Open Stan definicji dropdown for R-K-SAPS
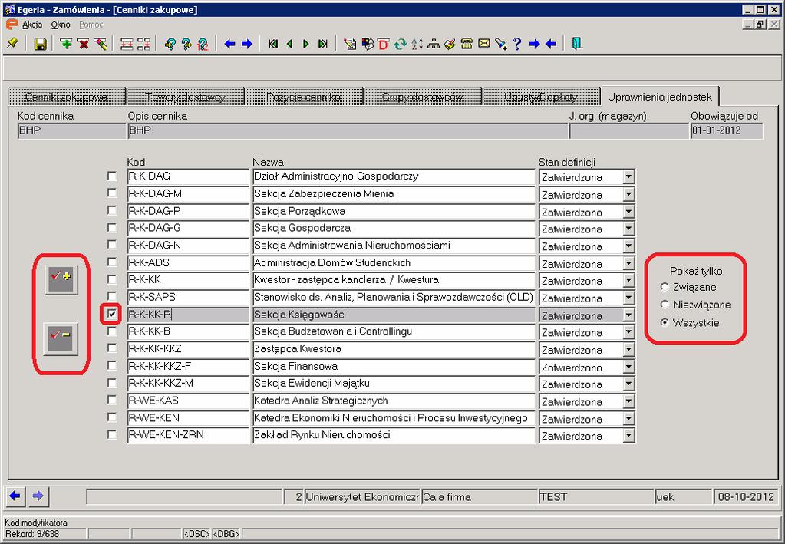This screenshot has width=785, height=544. click(x=628, y=298)
